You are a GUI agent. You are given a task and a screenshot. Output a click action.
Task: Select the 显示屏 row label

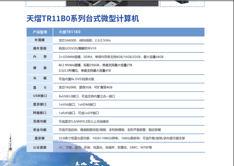pos(40,138)
